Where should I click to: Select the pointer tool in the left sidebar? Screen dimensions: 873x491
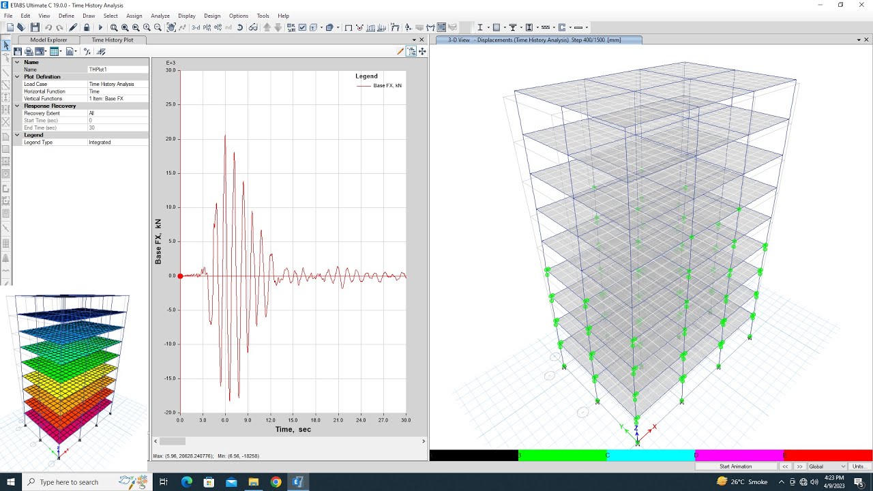coord(6,45)
